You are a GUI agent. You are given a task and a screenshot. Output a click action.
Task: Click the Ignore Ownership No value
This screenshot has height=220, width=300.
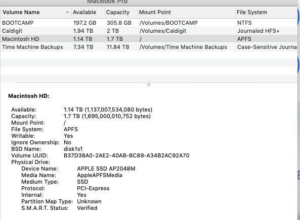point(67,142)
